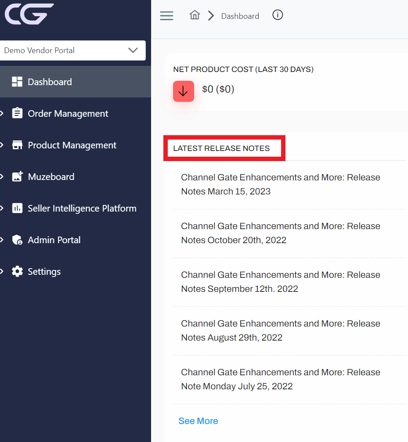Expand Product Management with its chevron

pyautogui.click(x=2, y=145)
